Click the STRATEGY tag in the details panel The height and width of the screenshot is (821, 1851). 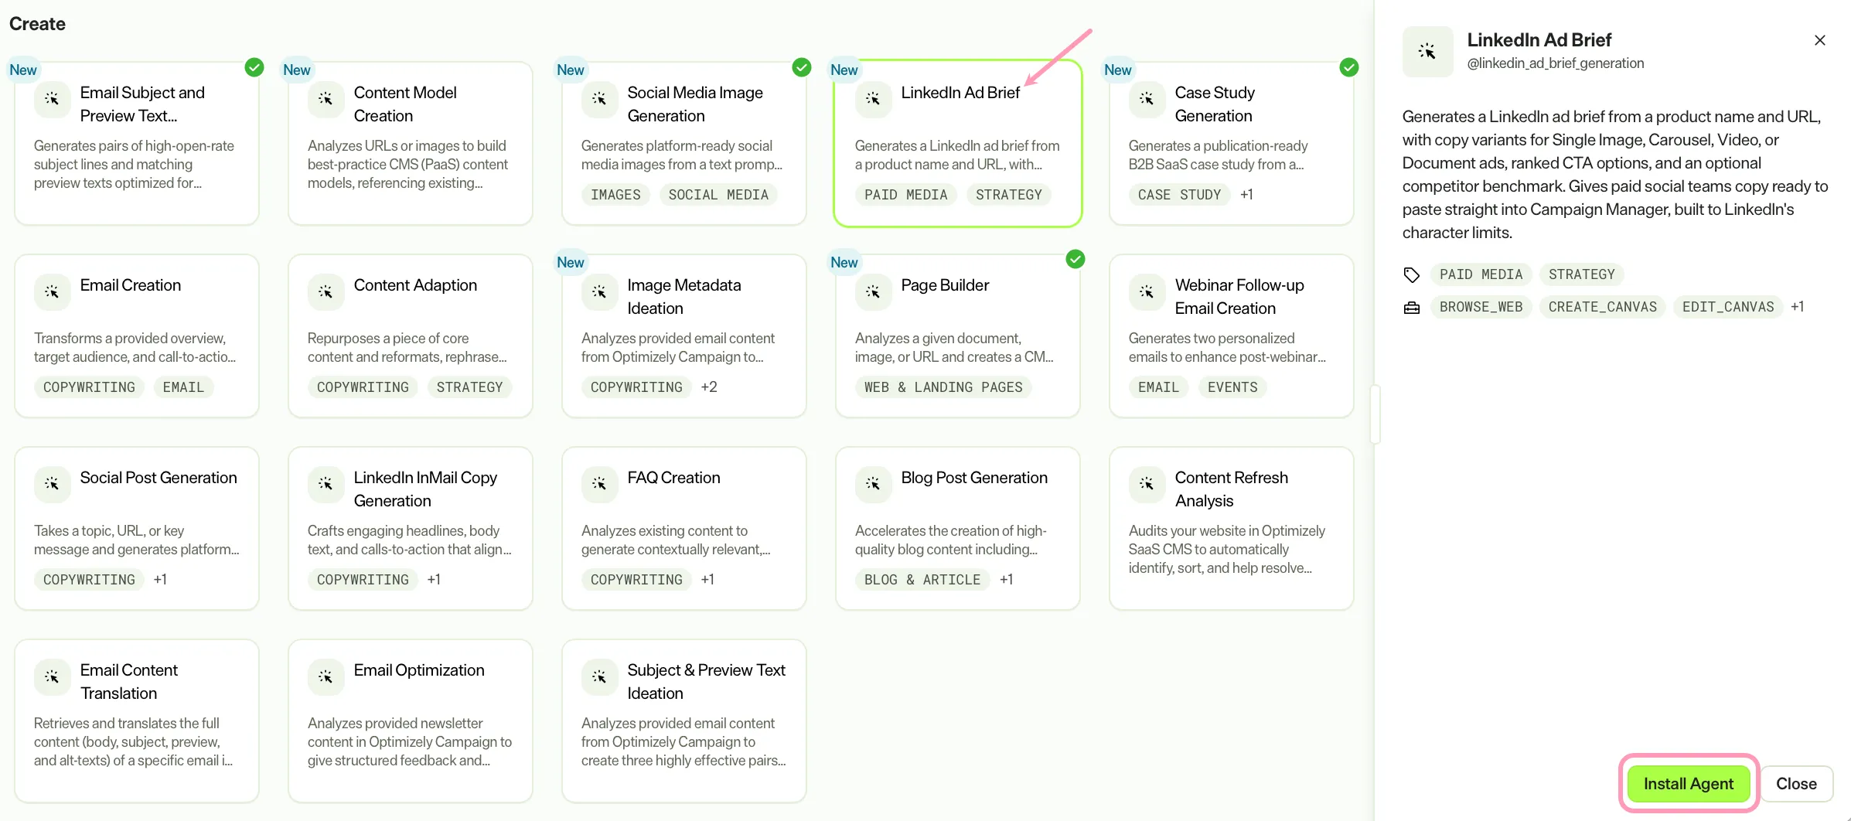pos(1582,274)
